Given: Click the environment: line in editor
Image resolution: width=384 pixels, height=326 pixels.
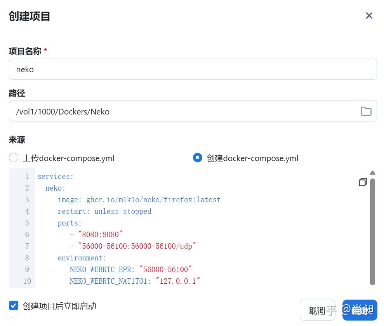Looking at the screenshot, I should click(x=82, y=258).
